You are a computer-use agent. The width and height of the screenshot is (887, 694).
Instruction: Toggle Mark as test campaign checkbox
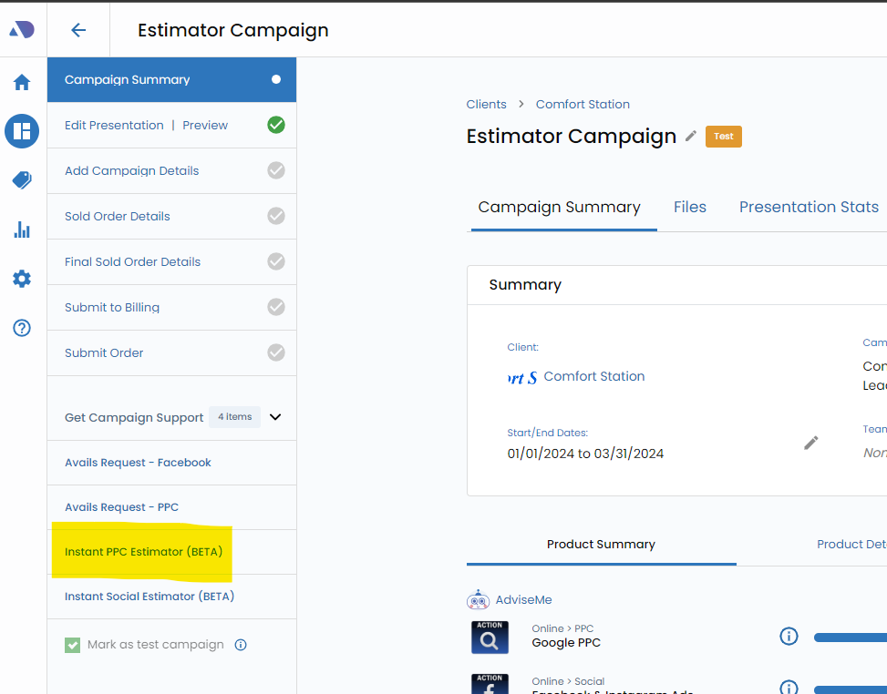(x=73, y=645)
